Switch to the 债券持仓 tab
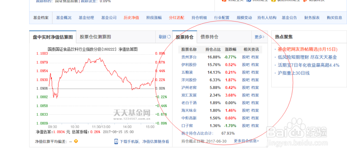Image resolution: width=347 pixels, height=155 pixels. (209, 37)
